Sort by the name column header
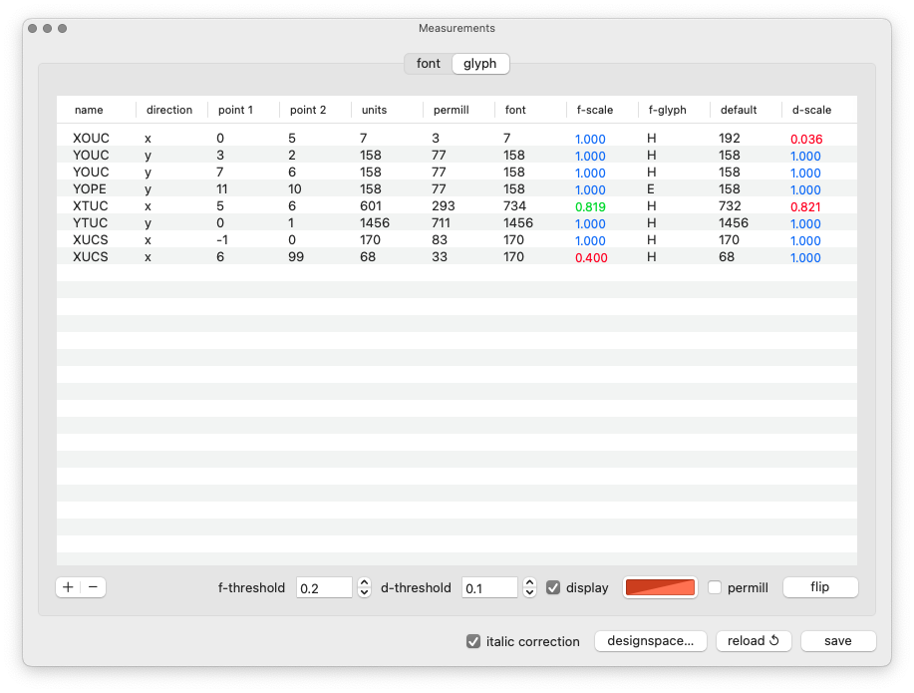 [x=90, y=110]
